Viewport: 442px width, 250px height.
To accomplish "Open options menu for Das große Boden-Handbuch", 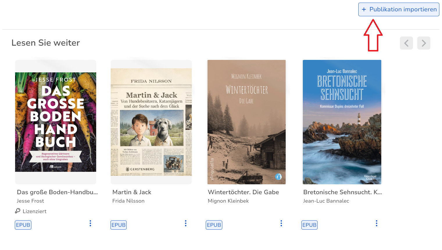I will coord(90,223).
